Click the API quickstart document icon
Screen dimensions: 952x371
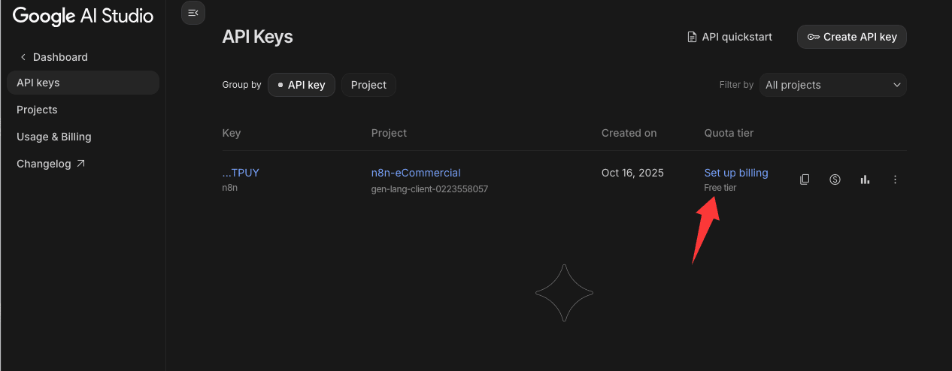coord(692,37)
